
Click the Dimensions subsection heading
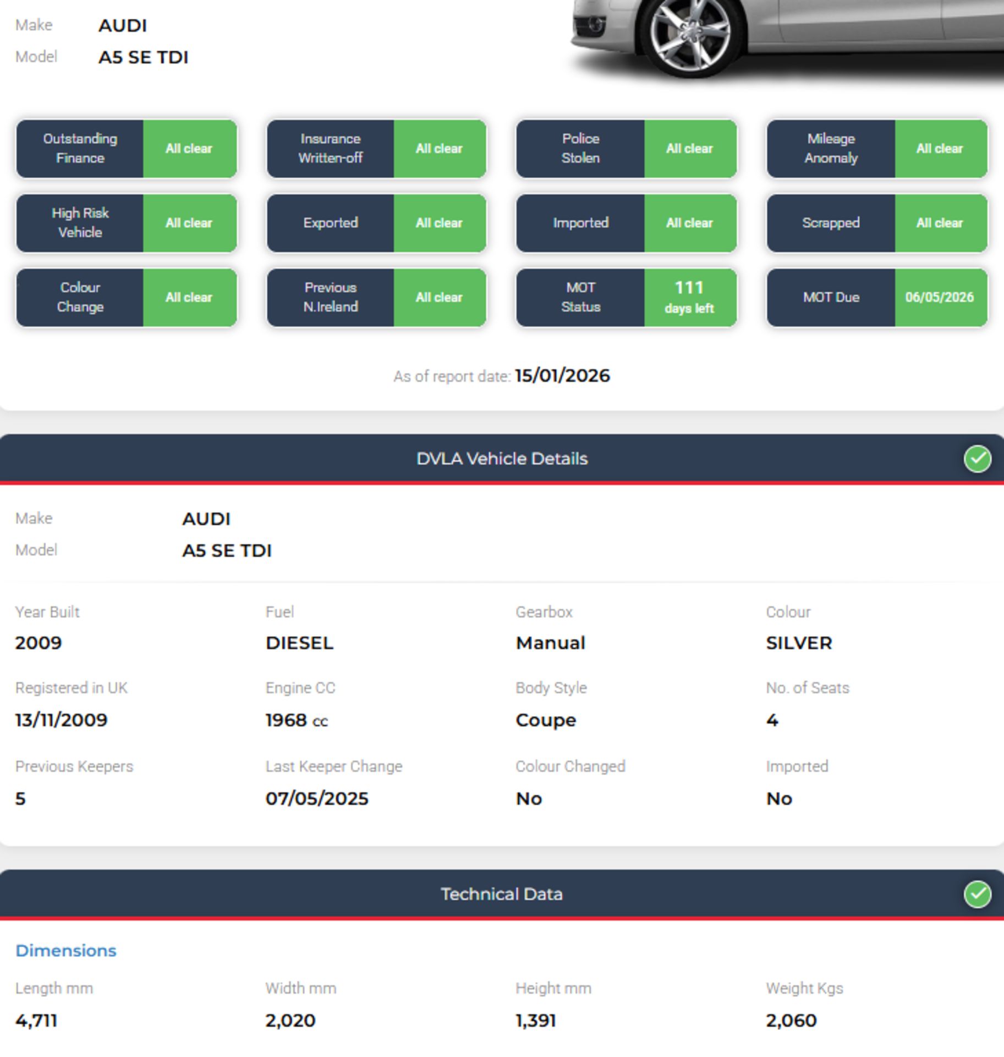[66, 951]
